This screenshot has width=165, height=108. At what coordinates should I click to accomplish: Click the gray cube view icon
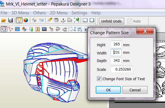pyautogui.click(x=34, y=20)
